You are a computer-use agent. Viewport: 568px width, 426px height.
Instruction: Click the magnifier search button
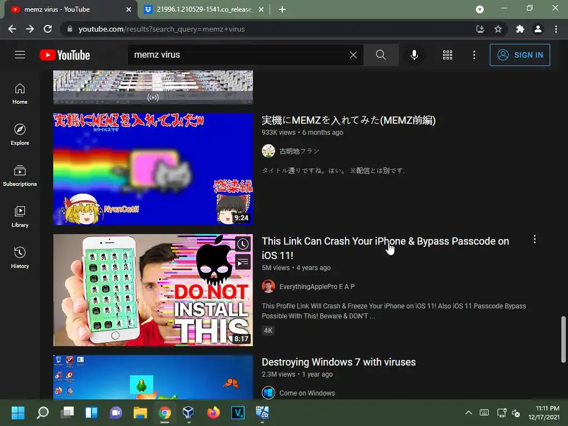381,55
